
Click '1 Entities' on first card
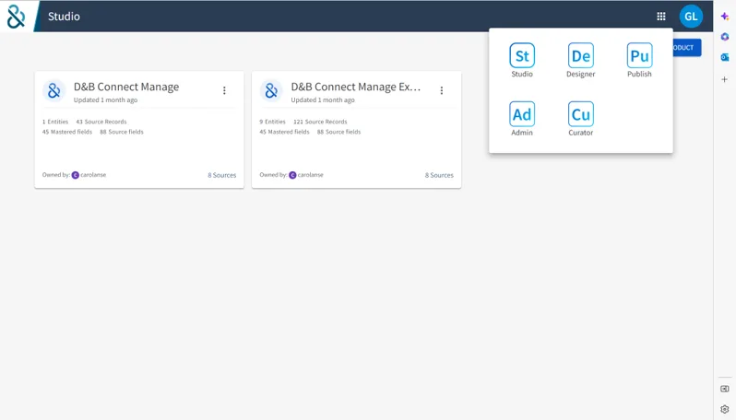click(x=55, y=122)
